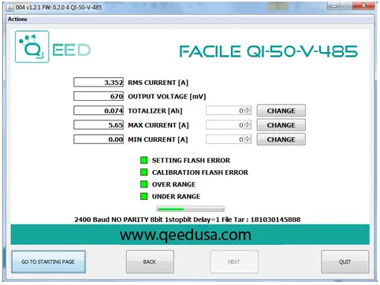Click the UNDER RANGE text
The height and width of the screenshot is (285, 380).
pos(176,197)
